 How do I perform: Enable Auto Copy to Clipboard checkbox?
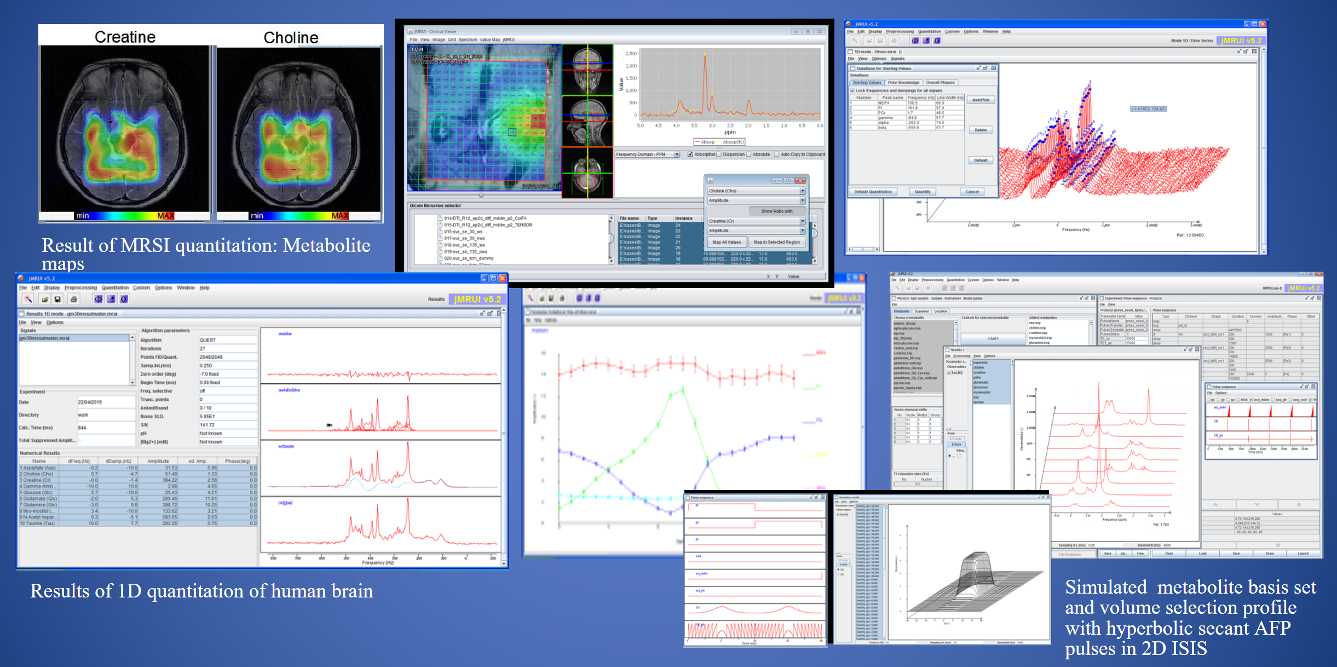click(777, 154)
